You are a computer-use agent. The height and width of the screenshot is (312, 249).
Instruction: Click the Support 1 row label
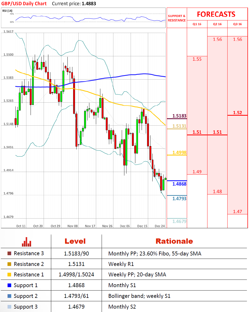coord(26,285)
